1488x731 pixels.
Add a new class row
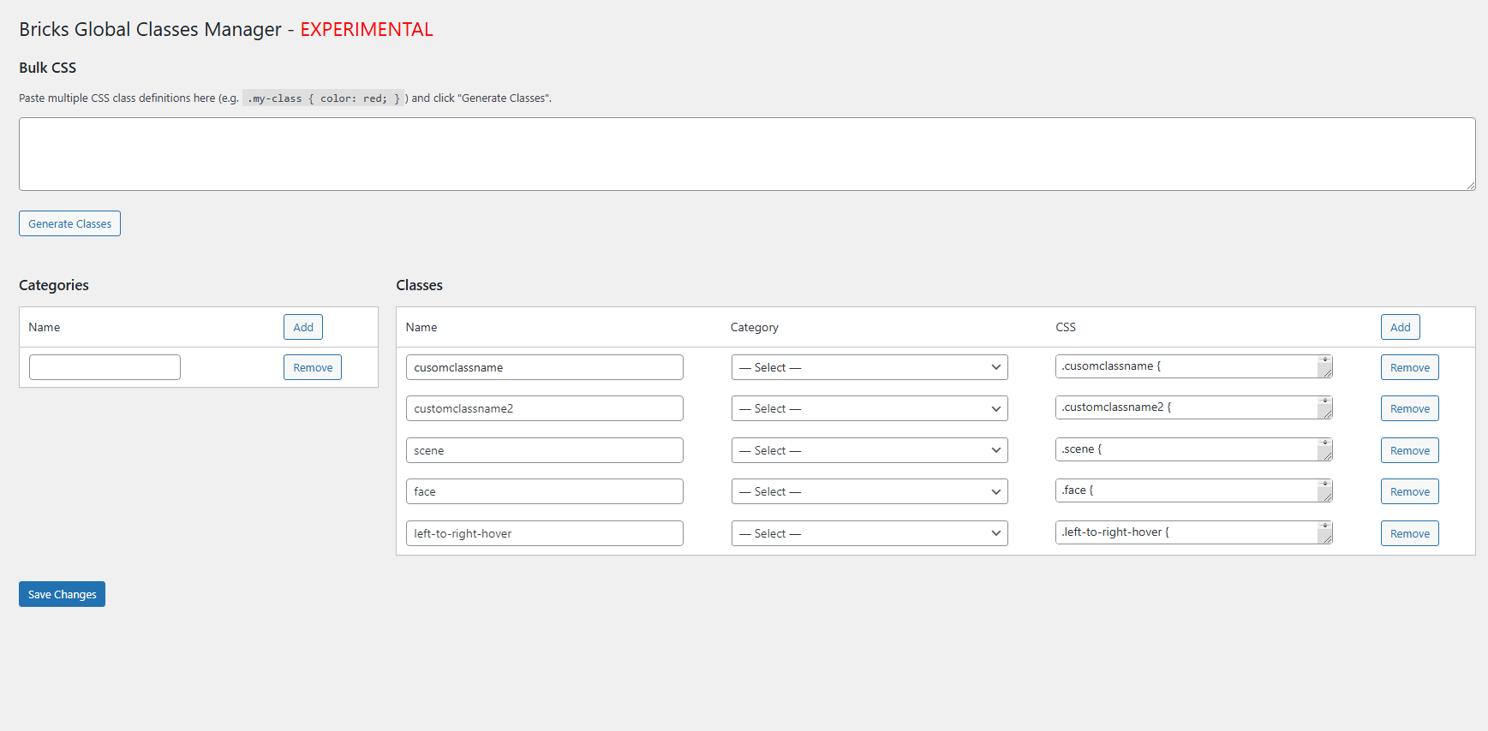point(1400,327)
